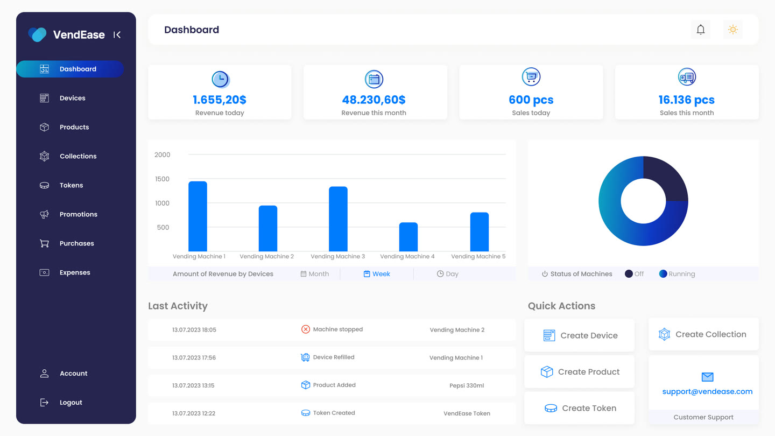Click the VendEase Token activity entry
The height and width of the screenshot is (436, 775).
coord(467,414)
